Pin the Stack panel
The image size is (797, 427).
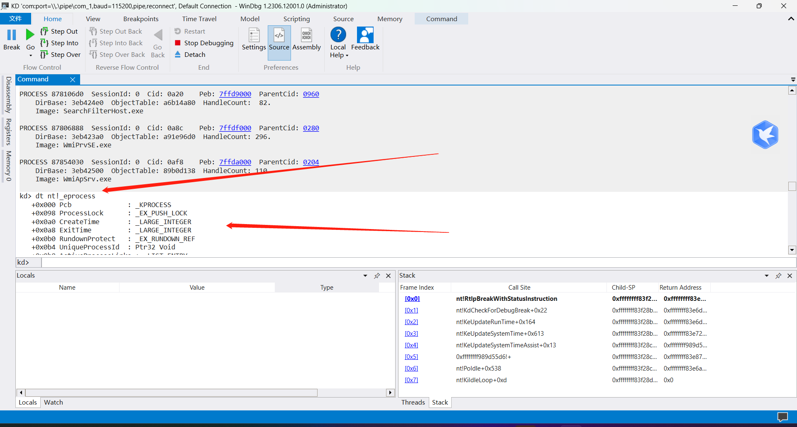778,276
